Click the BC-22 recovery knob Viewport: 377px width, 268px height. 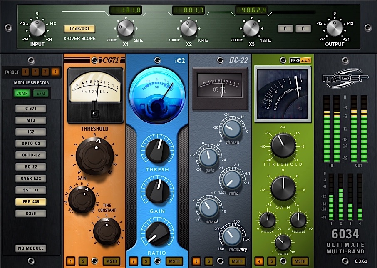pos(232,236)
